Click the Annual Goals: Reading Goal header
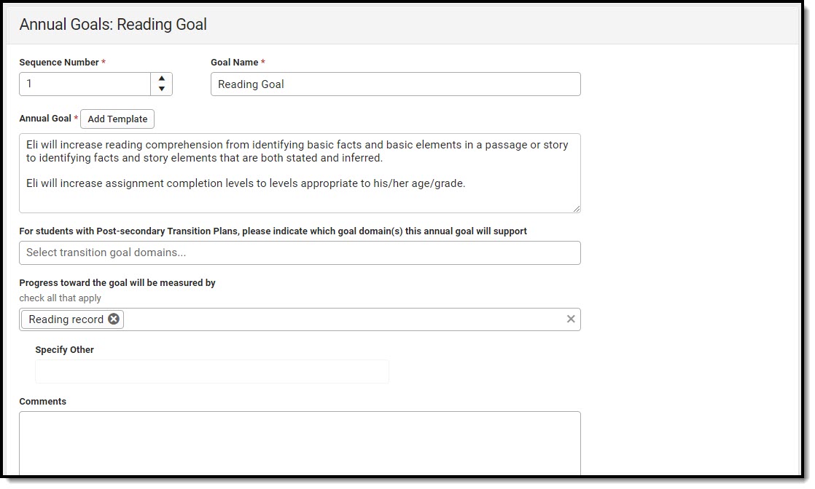 click(113, 25)
